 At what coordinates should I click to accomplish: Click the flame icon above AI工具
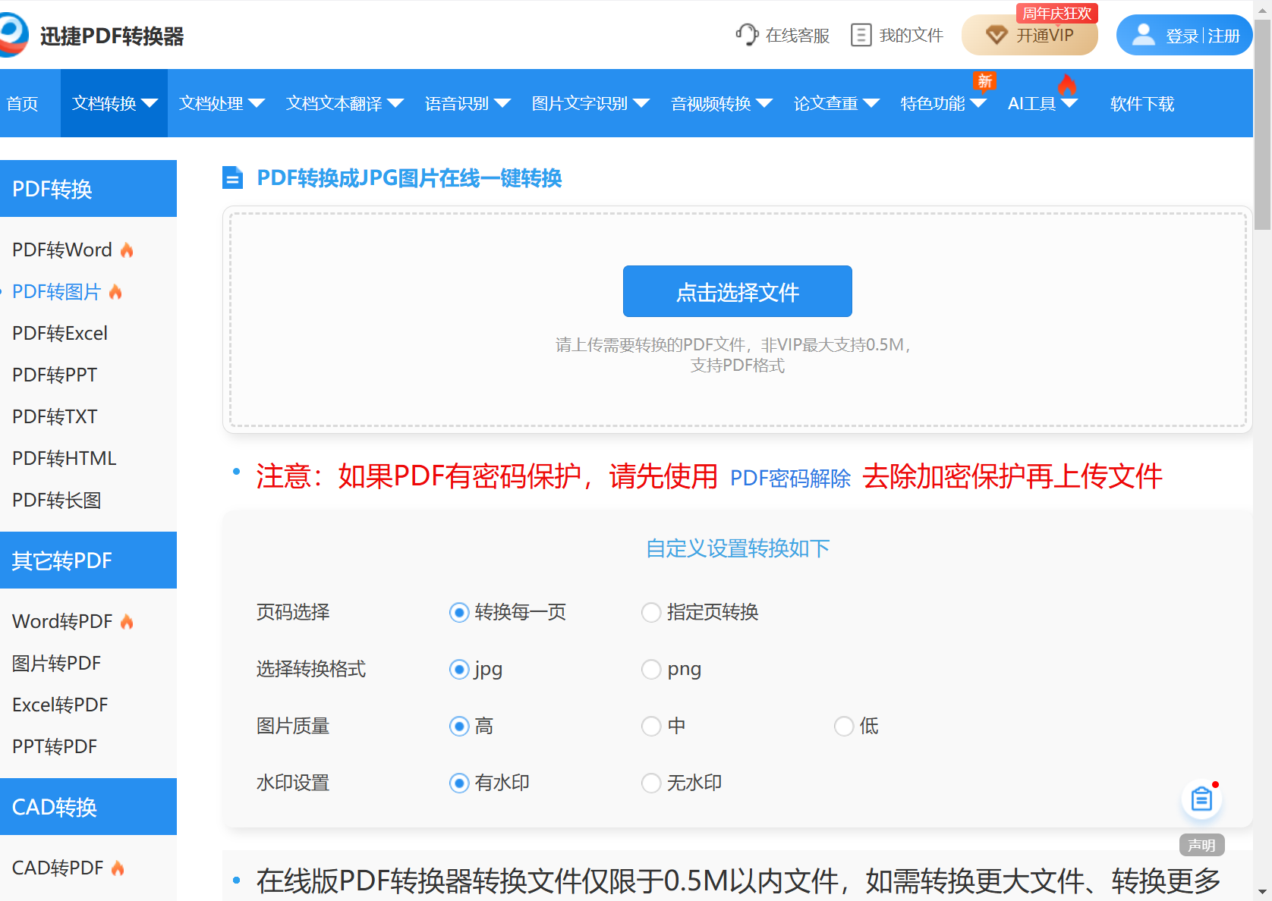[1068, 86]
